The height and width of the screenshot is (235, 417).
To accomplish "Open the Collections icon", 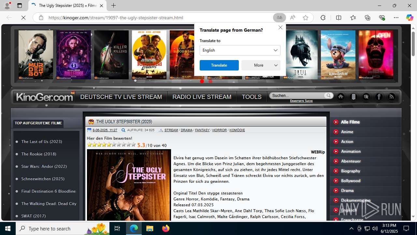I will coord(367,18).
